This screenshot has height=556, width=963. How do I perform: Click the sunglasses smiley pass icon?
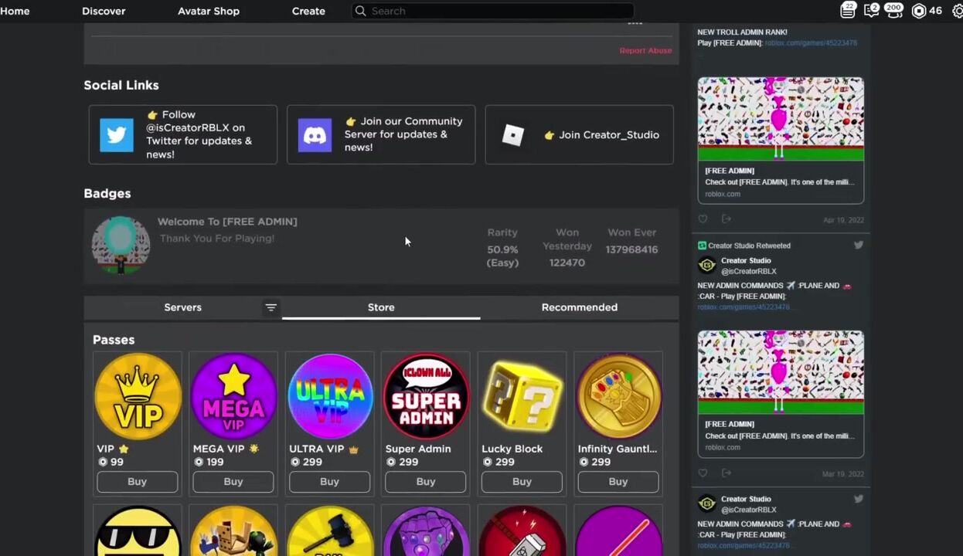tap(138, 531)
